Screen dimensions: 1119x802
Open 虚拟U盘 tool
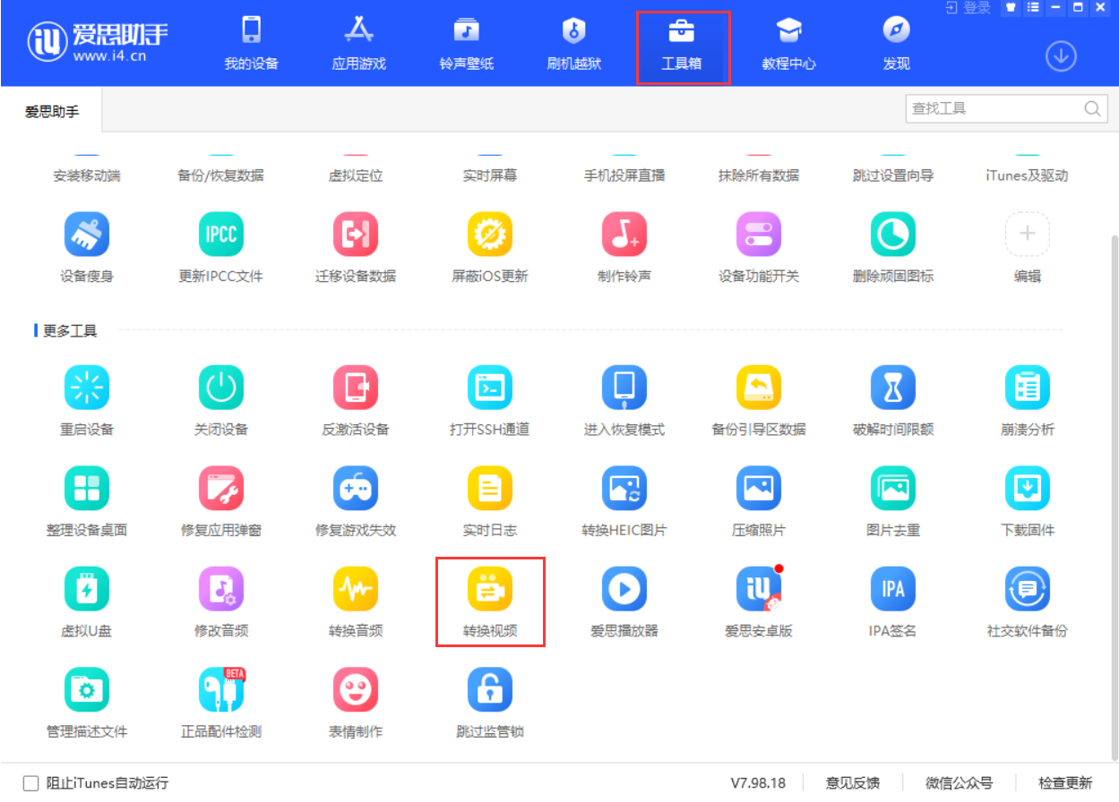pos(87,589)
